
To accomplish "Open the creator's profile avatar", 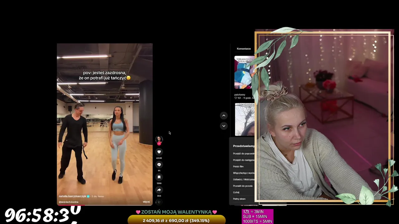I will click(159, 139).
